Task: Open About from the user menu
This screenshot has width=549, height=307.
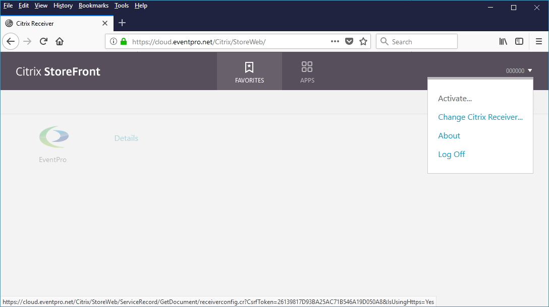Action: pos(449,135)
